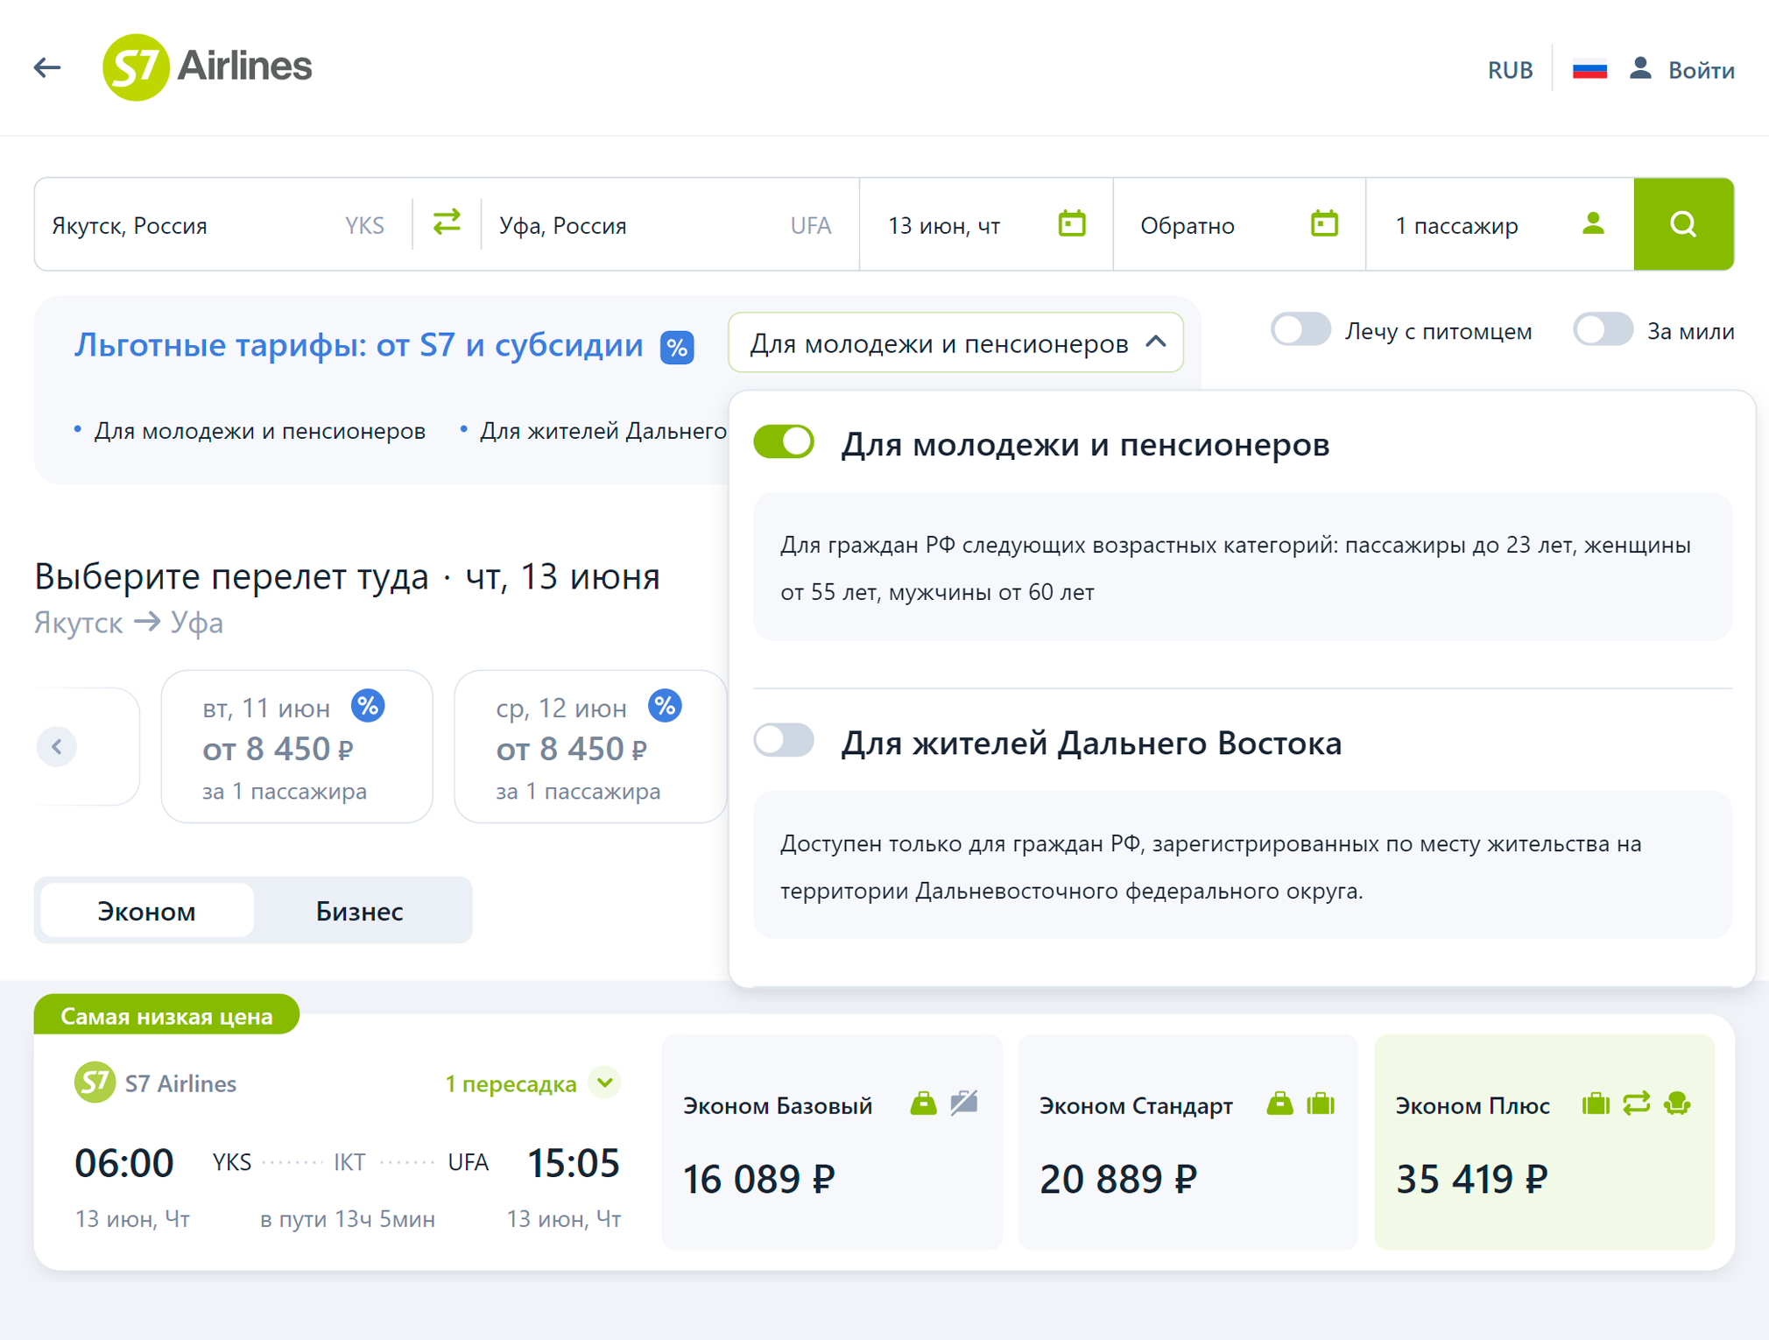
Task: Switch language via Russian flag icon
Action: click(1589, 69)
